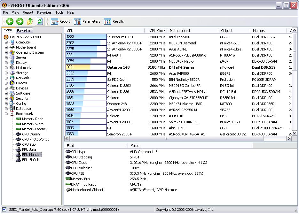Select the Memory Read benchmark
299x214 pixels.
pyautogui.click(x=33, y=119)
